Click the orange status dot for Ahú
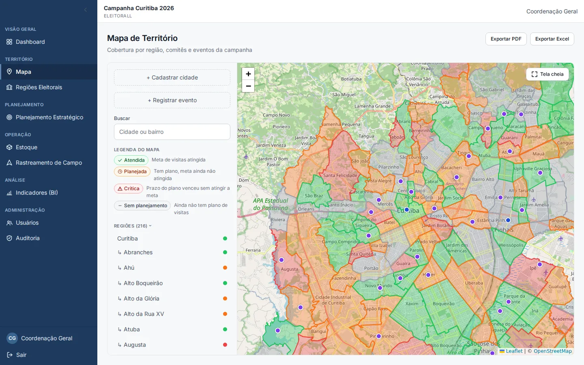 click(x=225, y=268)
